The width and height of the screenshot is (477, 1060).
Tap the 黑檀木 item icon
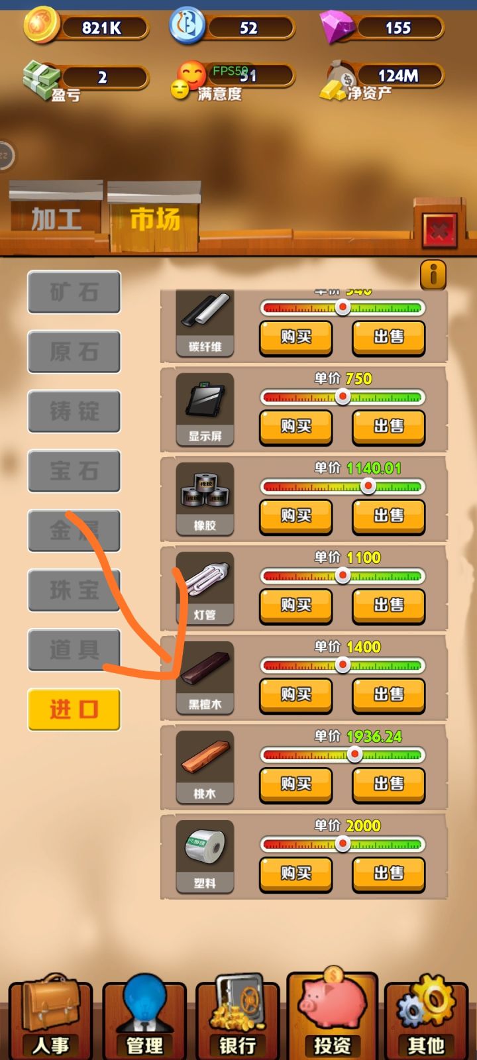(x=205, y=677)
